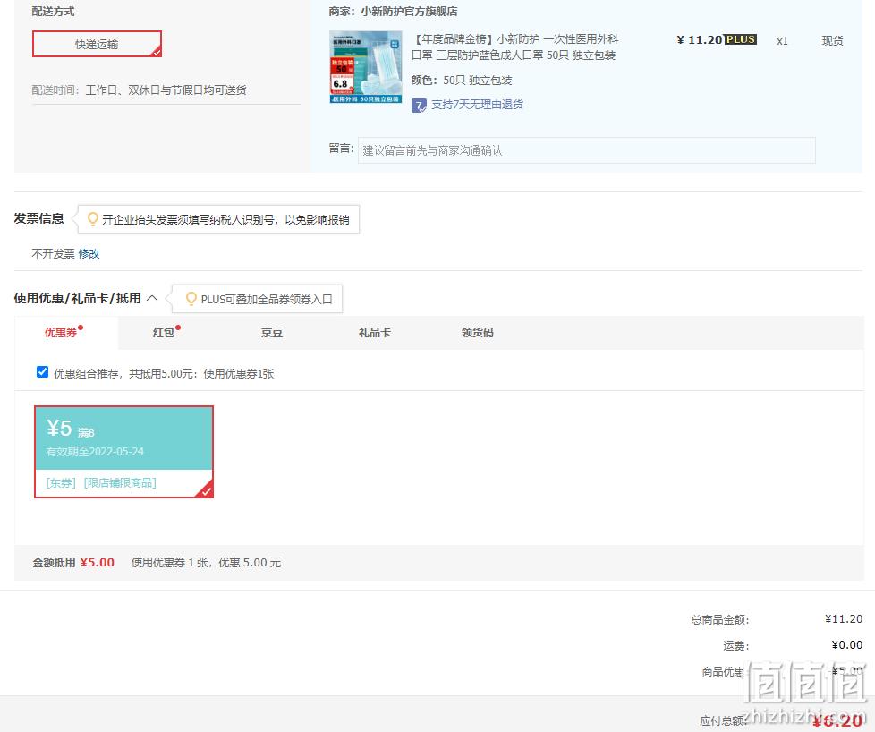Open the 小新防护 mask product title link
The width and height of the screenshot is (875, 732).
[514, 47]
